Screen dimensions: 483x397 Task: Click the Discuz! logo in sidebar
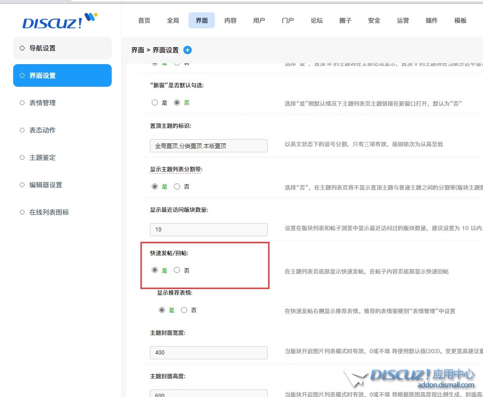tap(60, 22)
